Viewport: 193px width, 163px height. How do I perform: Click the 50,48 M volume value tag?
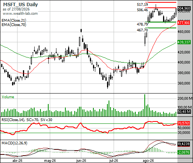pos(184,111)
